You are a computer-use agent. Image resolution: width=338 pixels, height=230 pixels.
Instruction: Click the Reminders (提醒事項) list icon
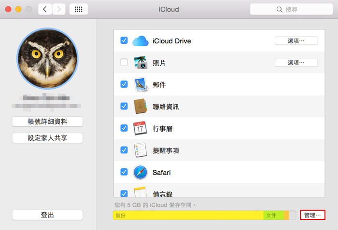coord(141,150)
